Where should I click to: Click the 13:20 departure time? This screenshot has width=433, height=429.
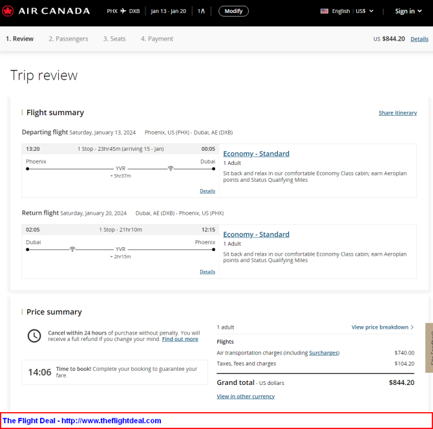click(x=33, y=149)
